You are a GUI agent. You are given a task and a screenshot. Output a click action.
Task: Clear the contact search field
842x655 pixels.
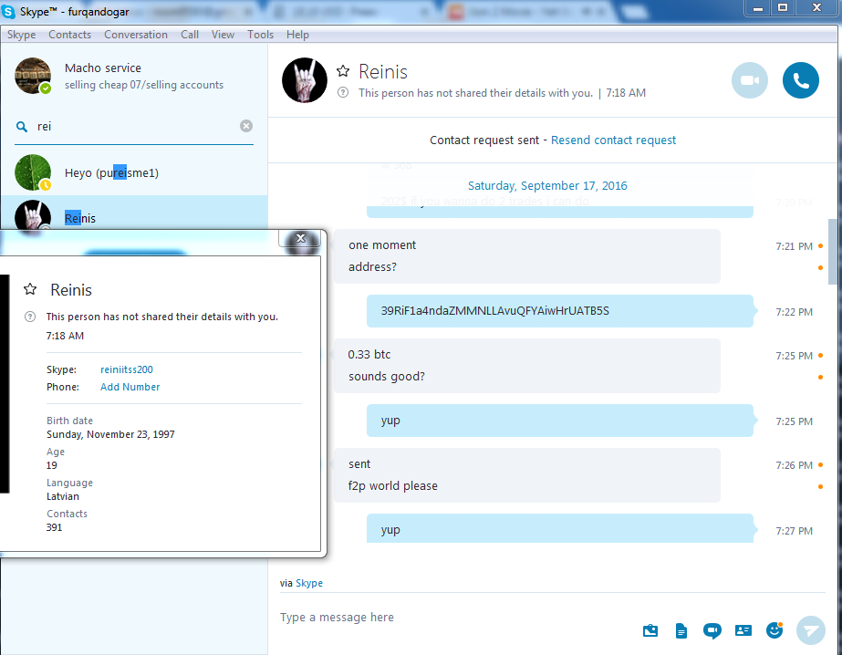point(246,126)
